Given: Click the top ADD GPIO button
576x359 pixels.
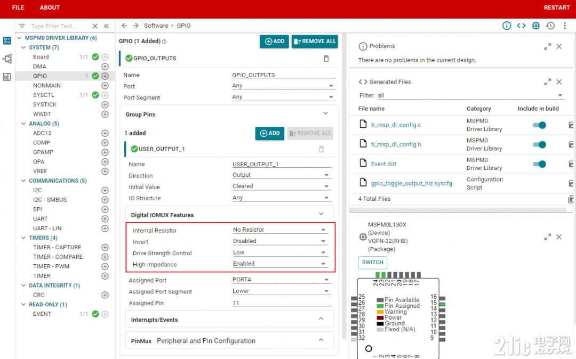Looking at the screenshot, I should coord(275,42).
